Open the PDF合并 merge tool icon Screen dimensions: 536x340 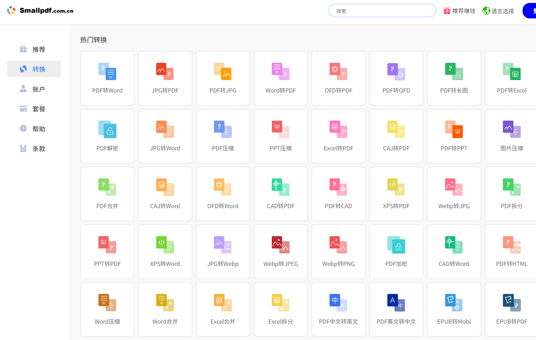coord(107,187)
